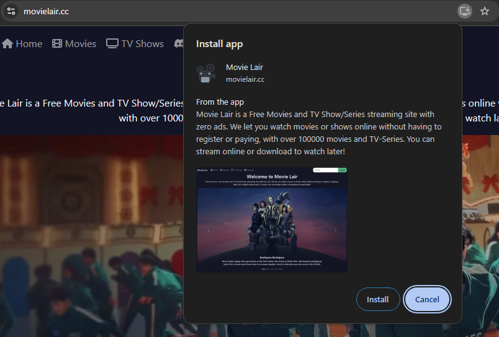Click the 'movielair.cc' text in dialog

point(245,79)
